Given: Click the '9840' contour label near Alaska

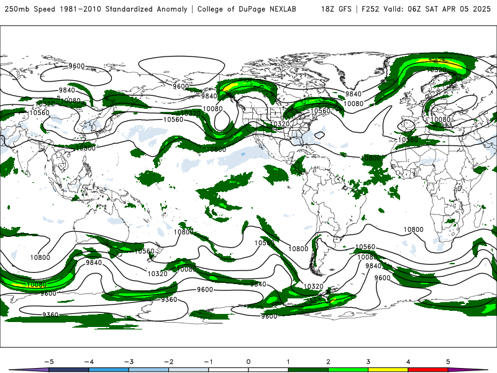Looking at the screenshot, I should click(x=209, y=96).
